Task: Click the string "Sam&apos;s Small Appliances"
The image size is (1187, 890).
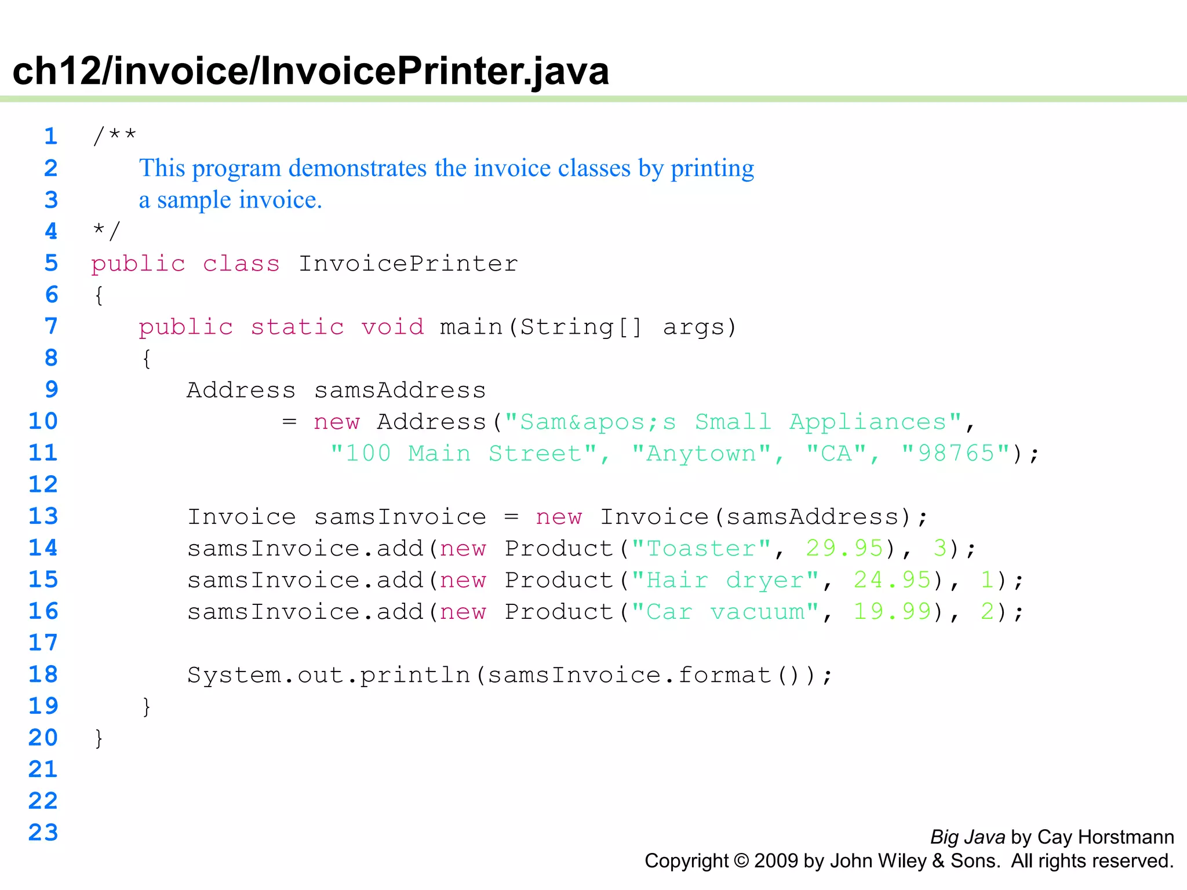Action: tap(733, 422)
